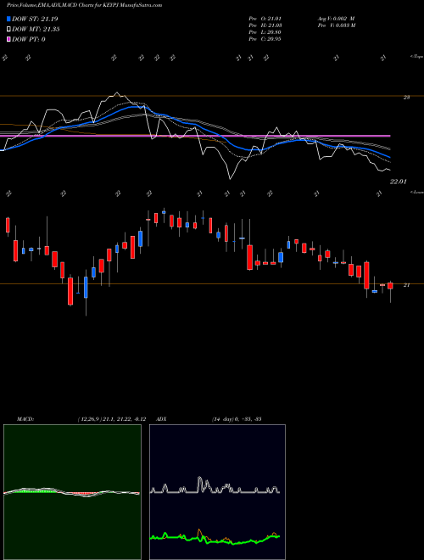Click the 22.01 price label
This screenshot has height=560, width=424.
tap(398, 182)
